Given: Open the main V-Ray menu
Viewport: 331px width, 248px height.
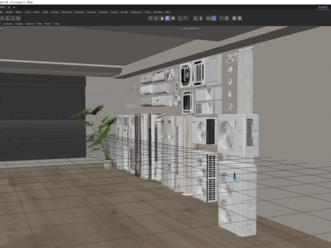Looking at the screenshot, I should click(148, 12).
